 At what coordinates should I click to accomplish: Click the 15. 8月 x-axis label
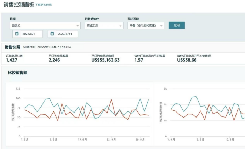[82, 140]
